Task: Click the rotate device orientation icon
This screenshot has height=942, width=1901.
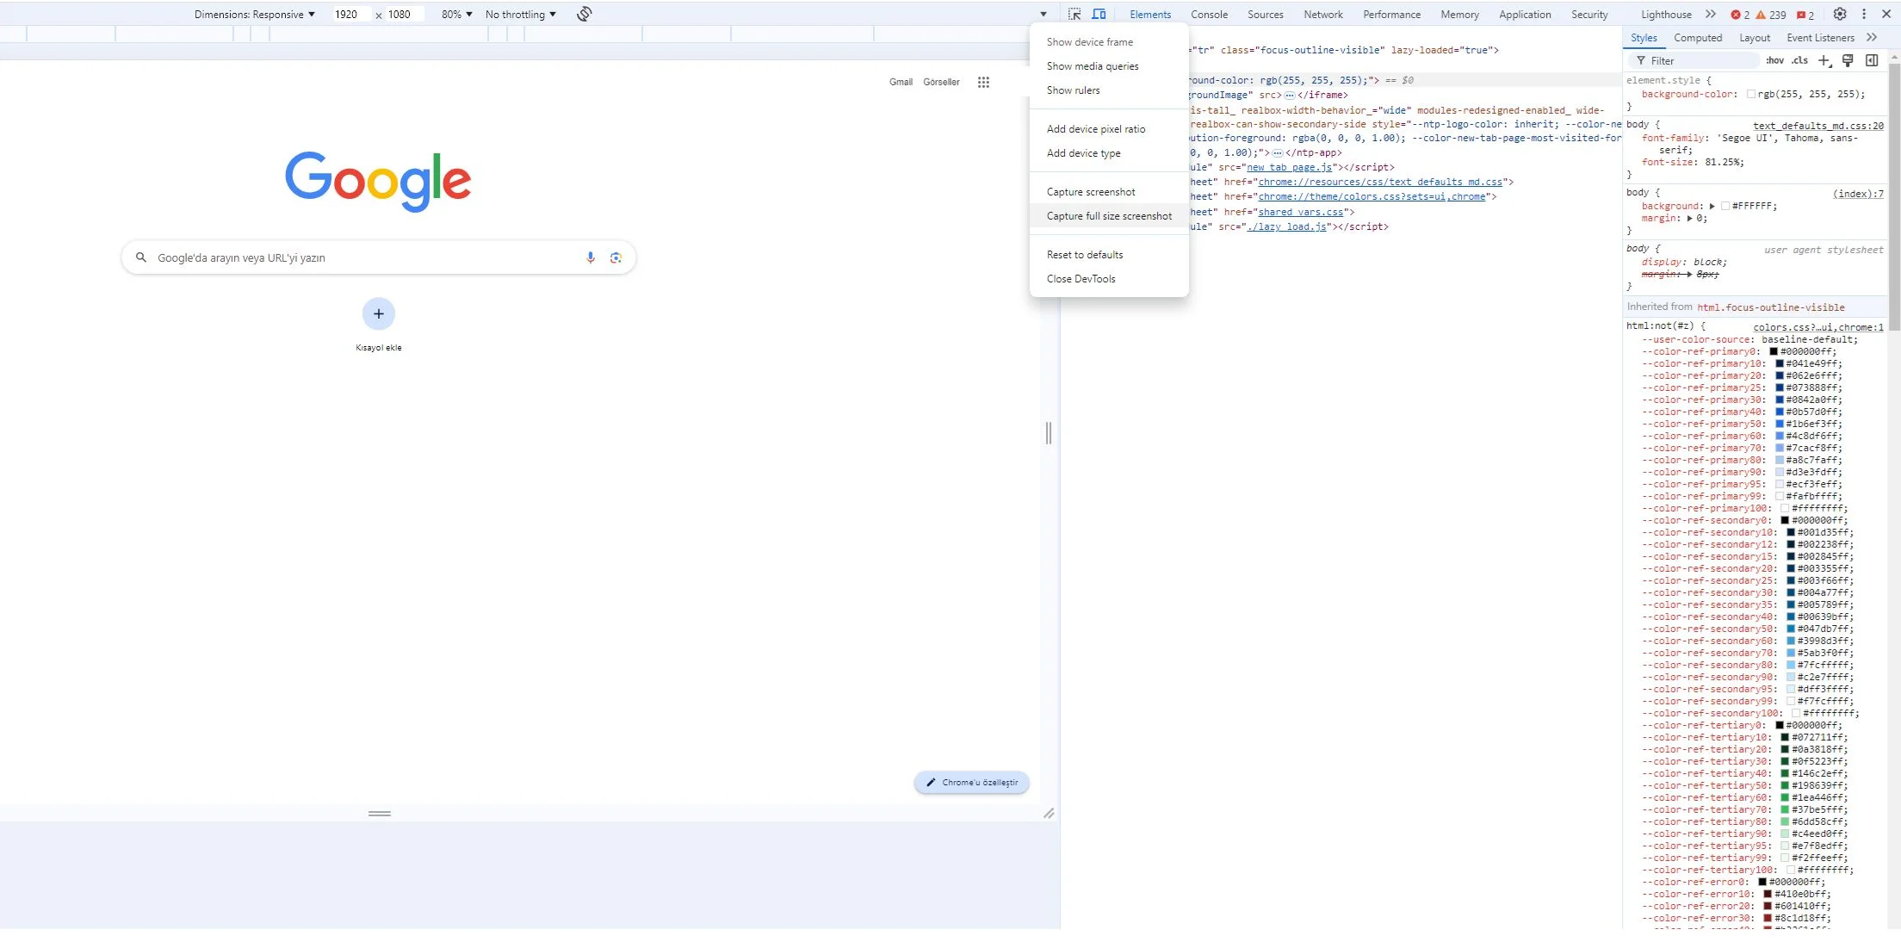Action: coord(585,14)
